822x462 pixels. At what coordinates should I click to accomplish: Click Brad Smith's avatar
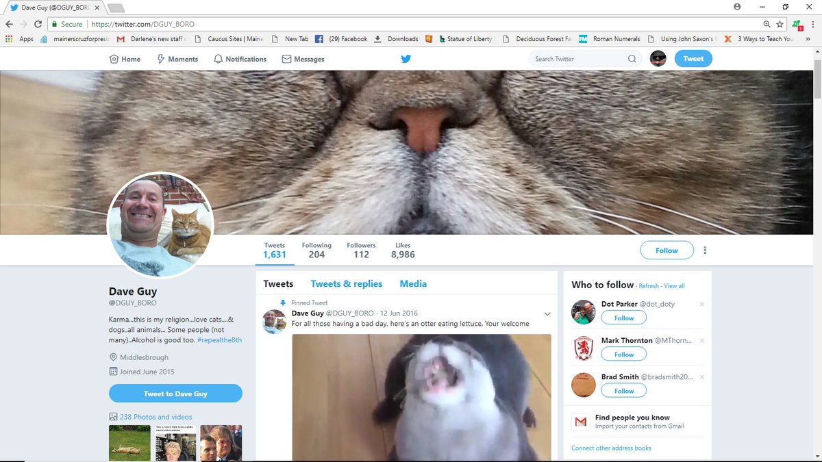tap(584, 385)
